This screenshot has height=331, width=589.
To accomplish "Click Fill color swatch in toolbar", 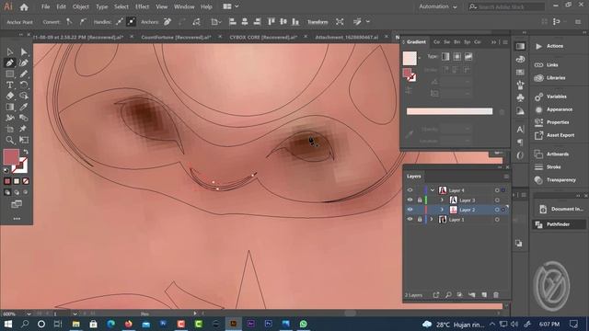I will pyautogui.click(x=11, y=157).
